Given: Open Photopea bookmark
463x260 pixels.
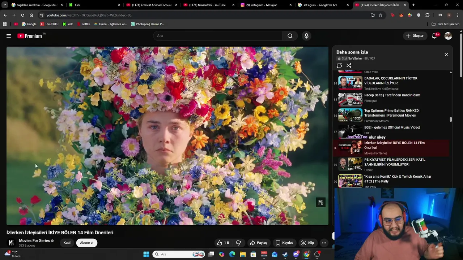Looking at the screenshot, I should point(147,24).
